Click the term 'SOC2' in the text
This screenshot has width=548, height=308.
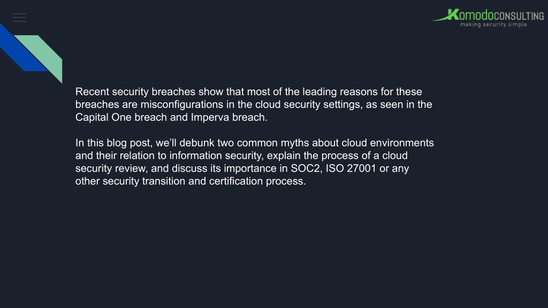[x=305, y=168]
